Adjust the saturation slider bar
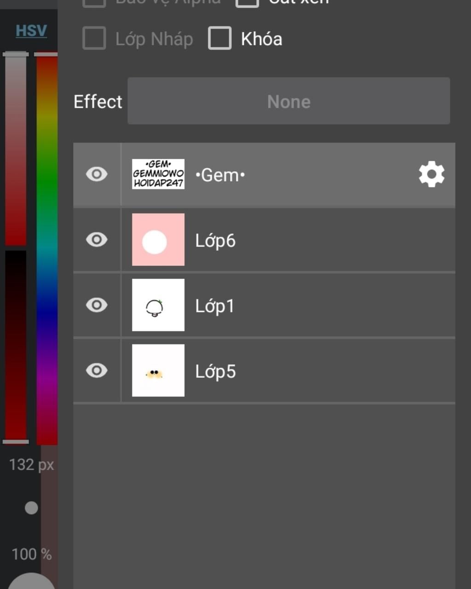This screenshot has height=589, width=471. (16, 150)
